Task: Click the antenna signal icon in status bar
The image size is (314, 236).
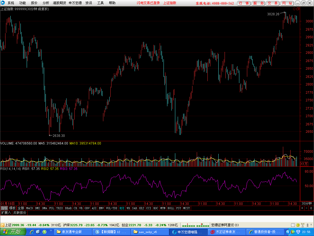Action: click(x=303, y=225)
